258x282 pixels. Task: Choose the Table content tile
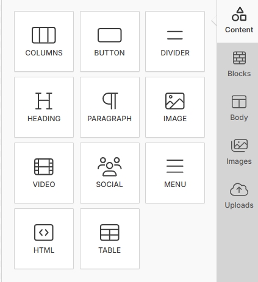[x=110, y=239]
